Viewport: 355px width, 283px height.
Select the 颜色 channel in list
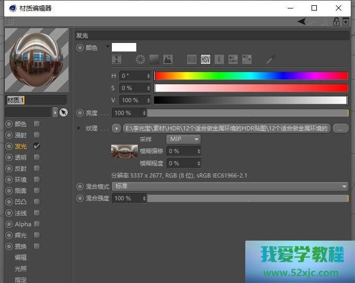coord(21,123)
